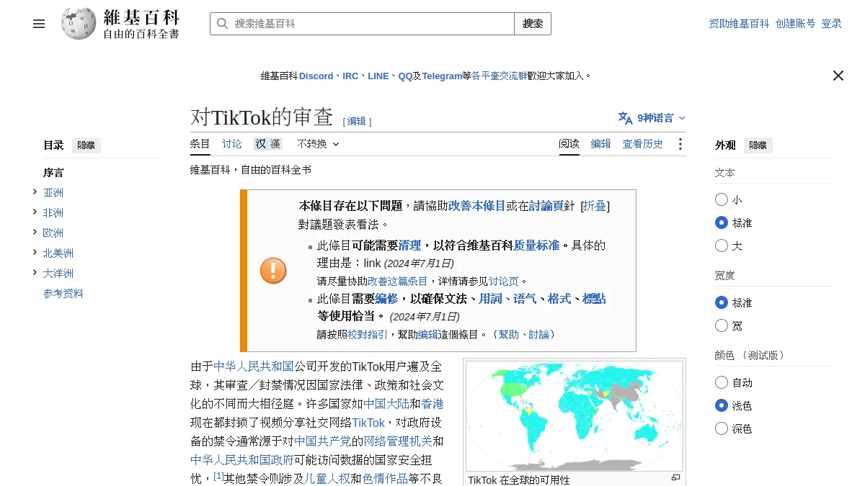Screen dimensions: 865x486
Task: Enlarge the TikTok map thumbnail icon
Action: click(675, 477)
